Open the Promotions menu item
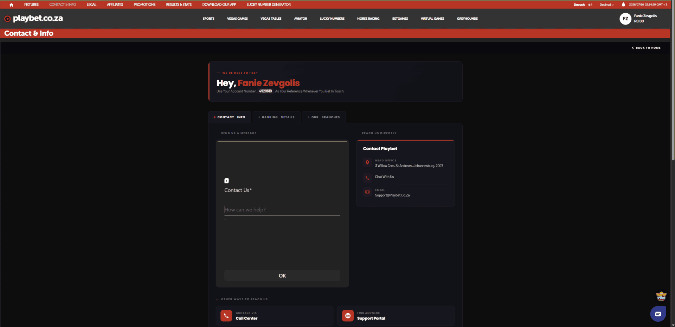 pos(144,5)
